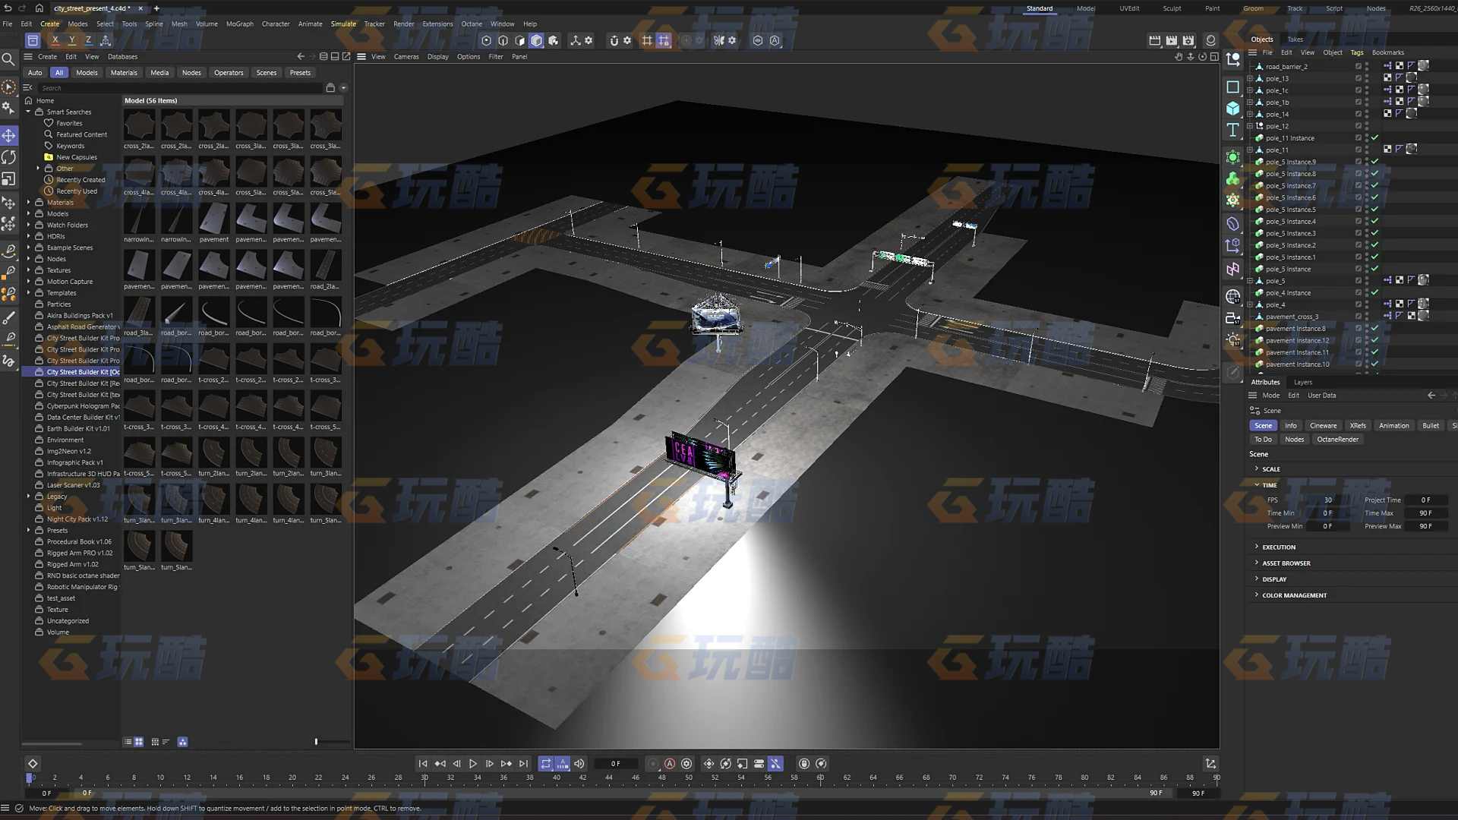Adjust the asset thumbnail size slider
Screen dimensions: 1458x820
pos(317,742)
